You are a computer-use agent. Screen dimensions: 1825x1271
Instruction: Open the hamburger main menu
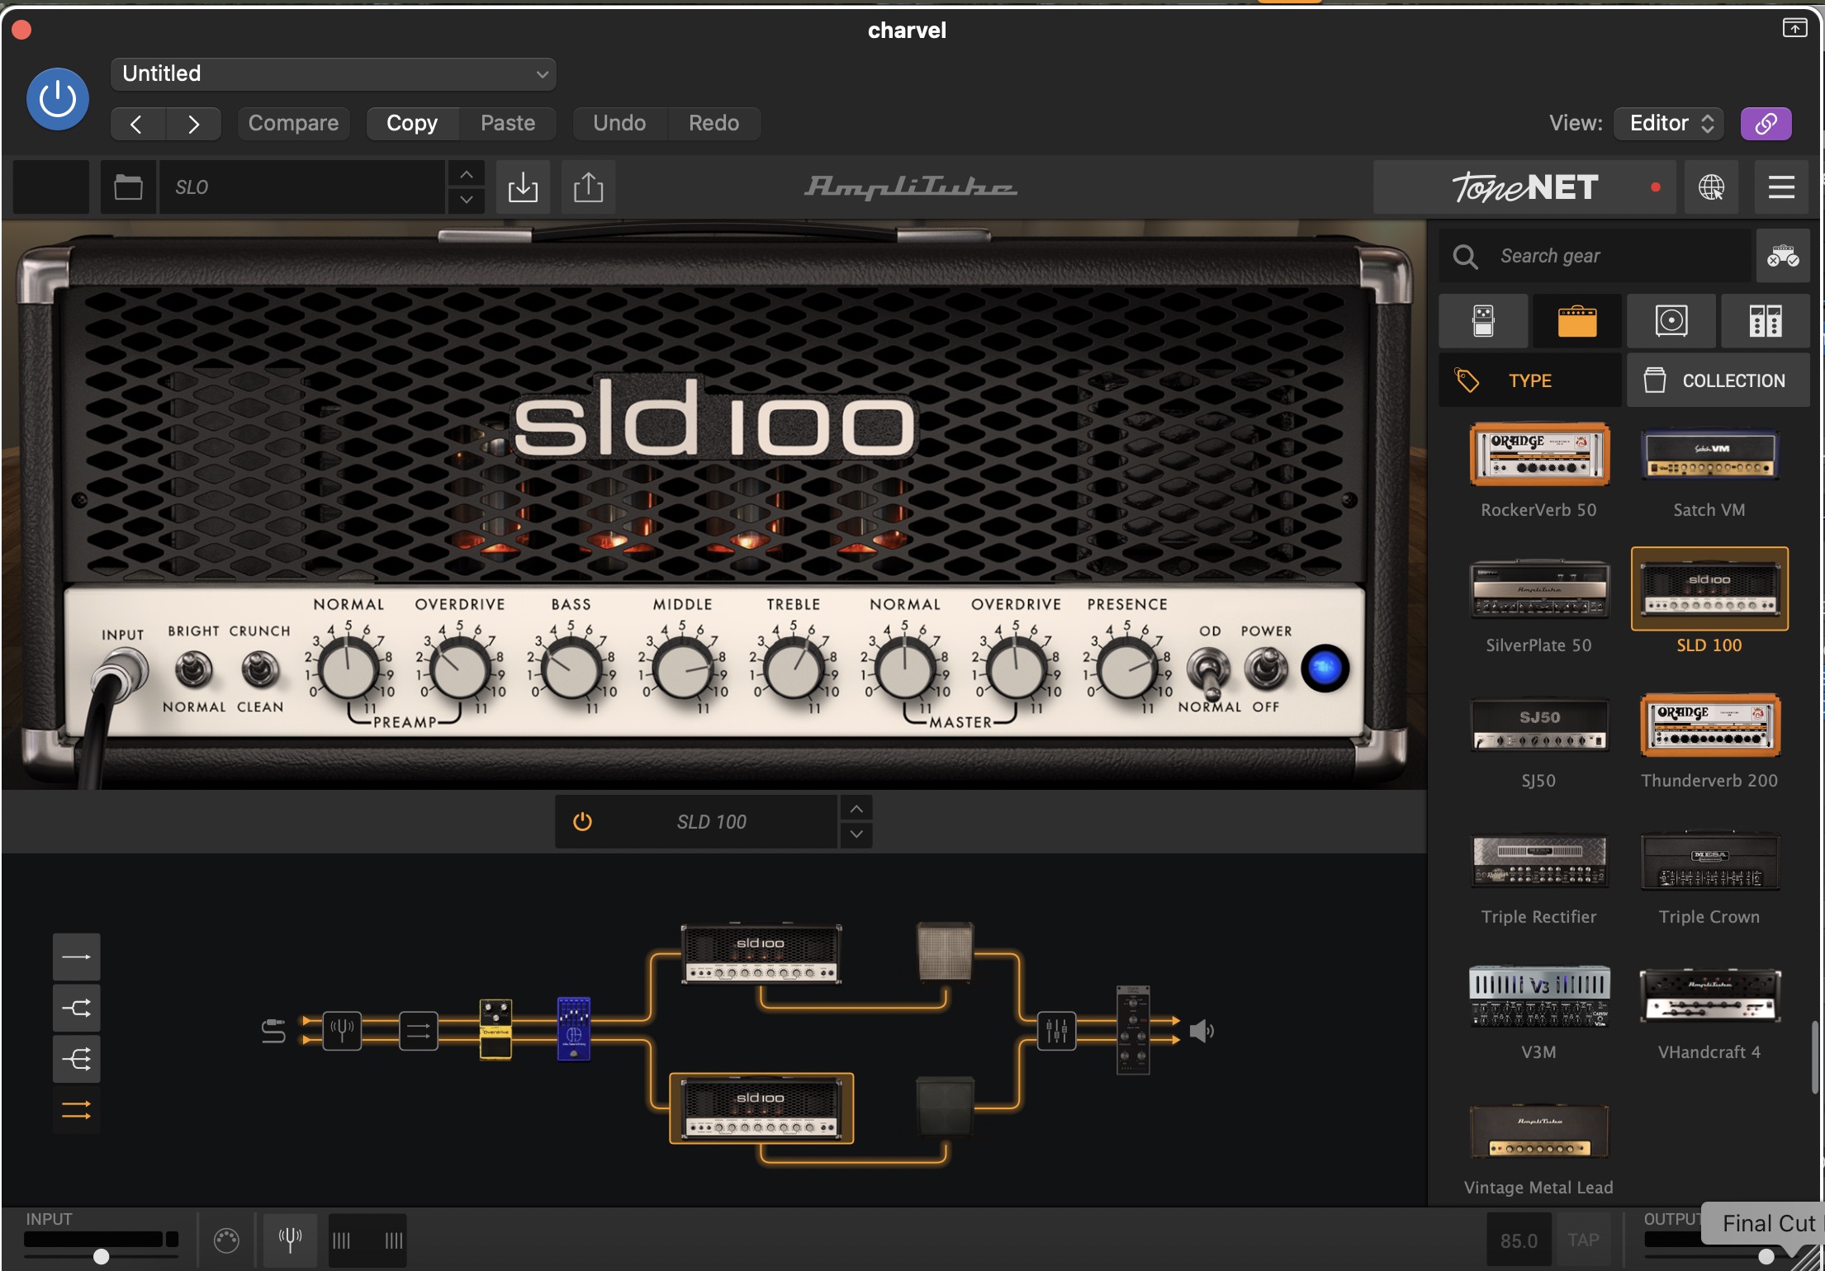coord(1781,187)
